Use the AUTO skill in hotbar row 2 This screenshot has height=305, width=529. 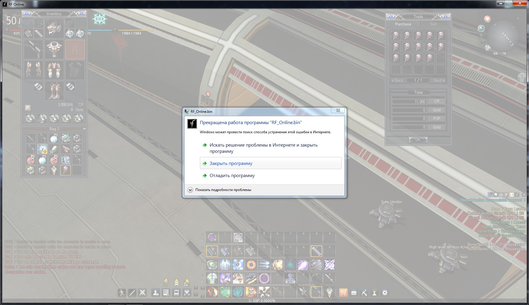tap(290, 278)
